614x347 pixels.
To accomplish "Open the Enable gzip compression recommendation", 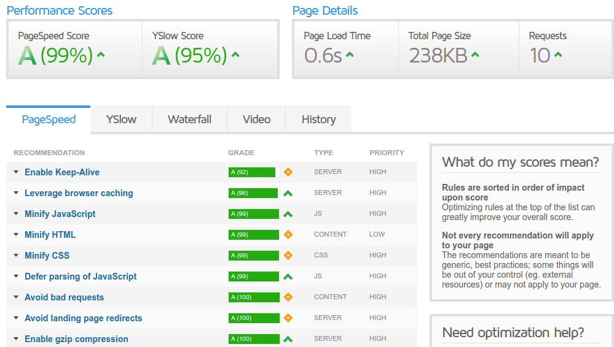I will coord(76,339).
